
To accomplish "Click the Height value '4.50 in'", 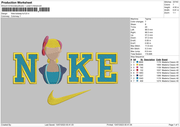I will click(x=175, y=7).
